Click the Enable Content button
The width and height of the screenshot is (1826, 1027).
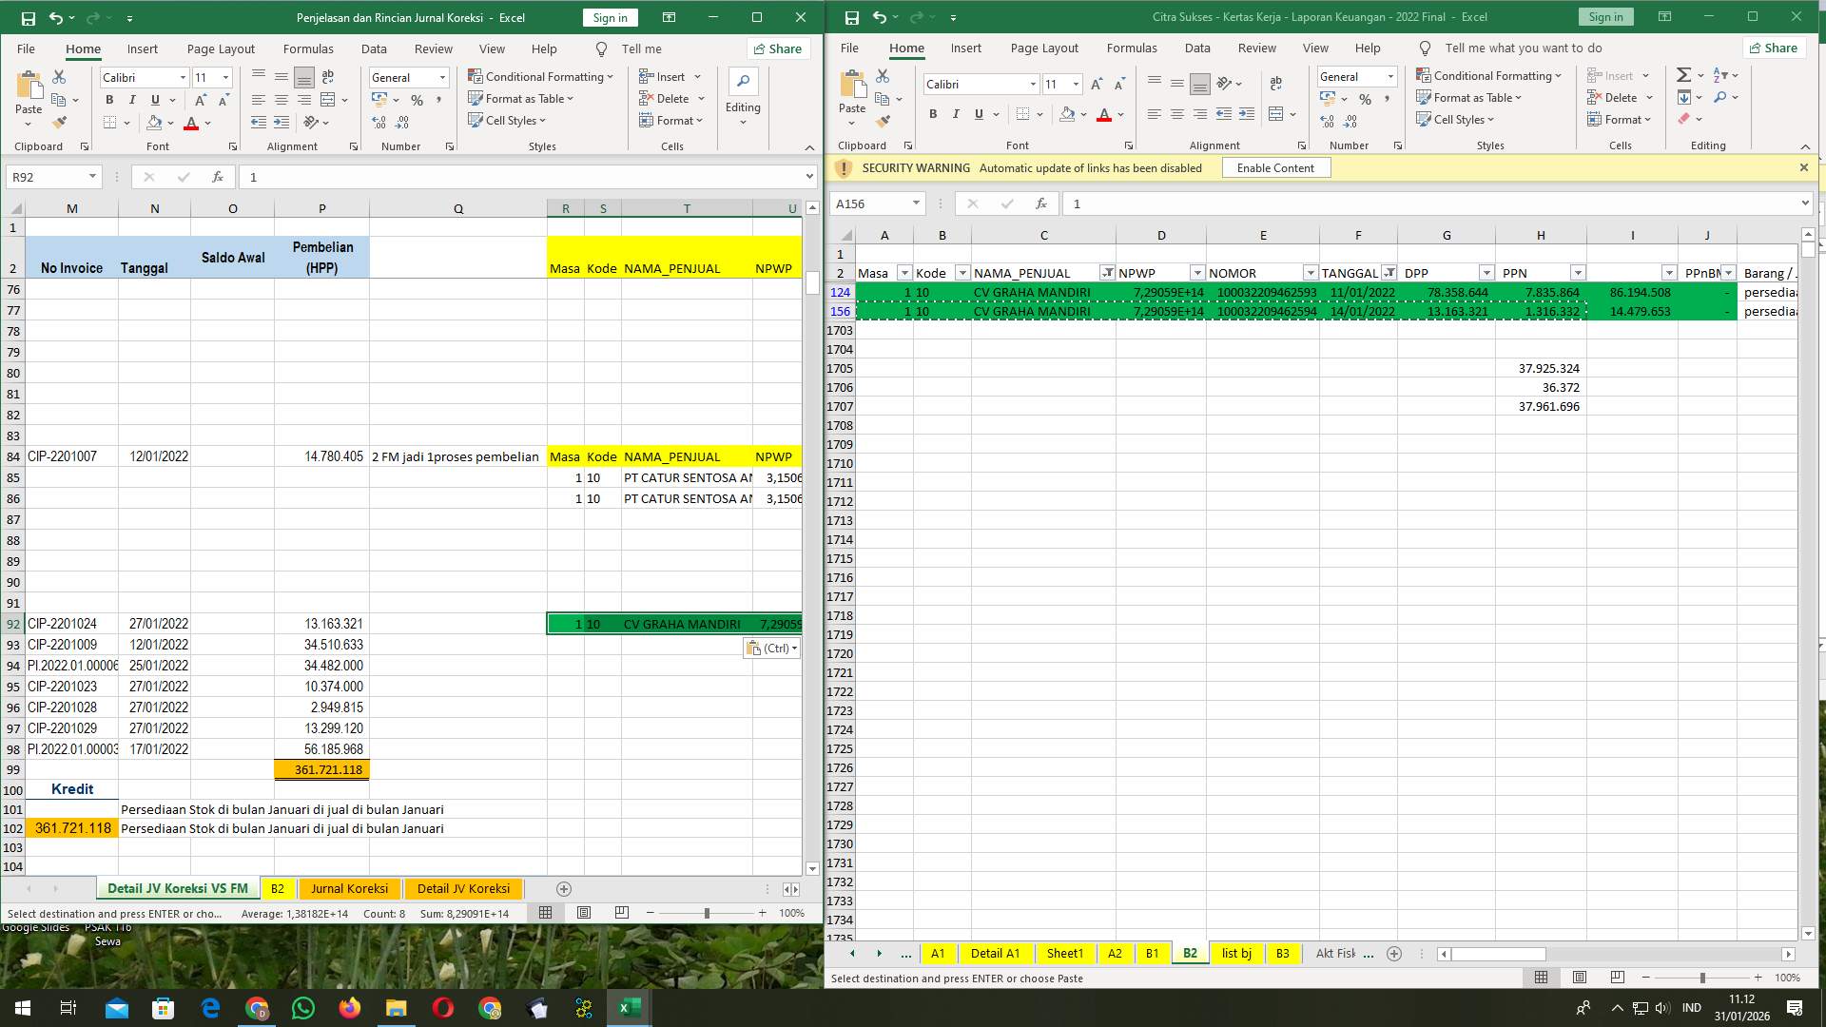point(1275,167)
